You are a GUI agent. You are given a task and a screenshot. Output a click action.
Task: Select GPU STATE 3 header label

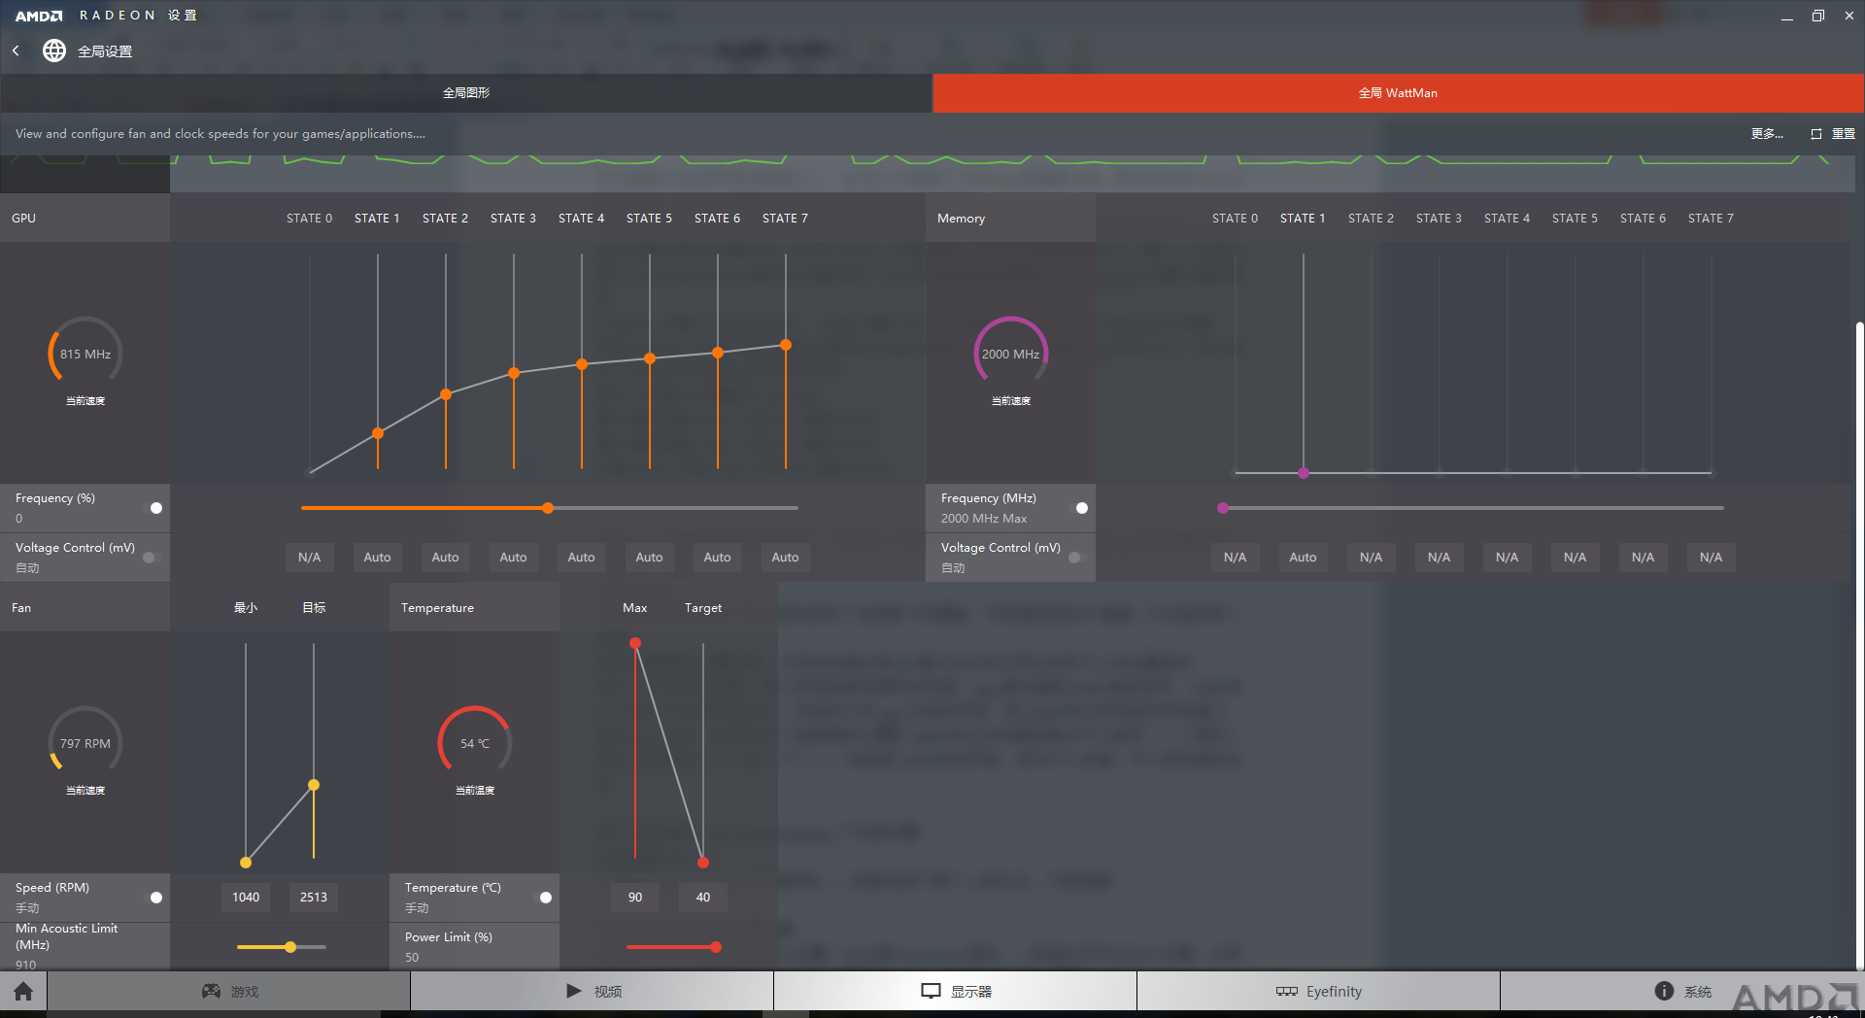513,219
